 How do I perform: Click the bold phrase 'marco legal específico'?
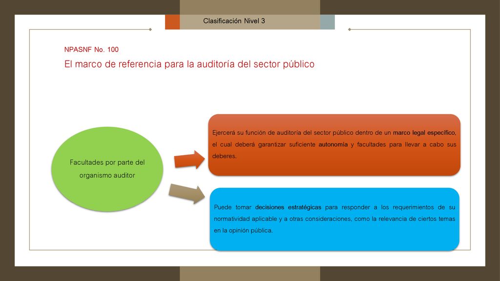click(x=424, y=133)
